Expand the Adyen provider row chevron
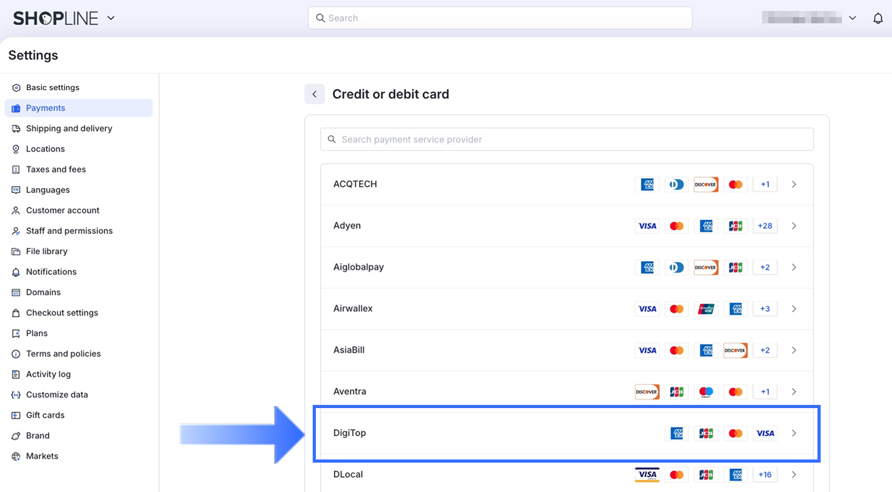This screenshot has width=892, height=492. point(794,226)
